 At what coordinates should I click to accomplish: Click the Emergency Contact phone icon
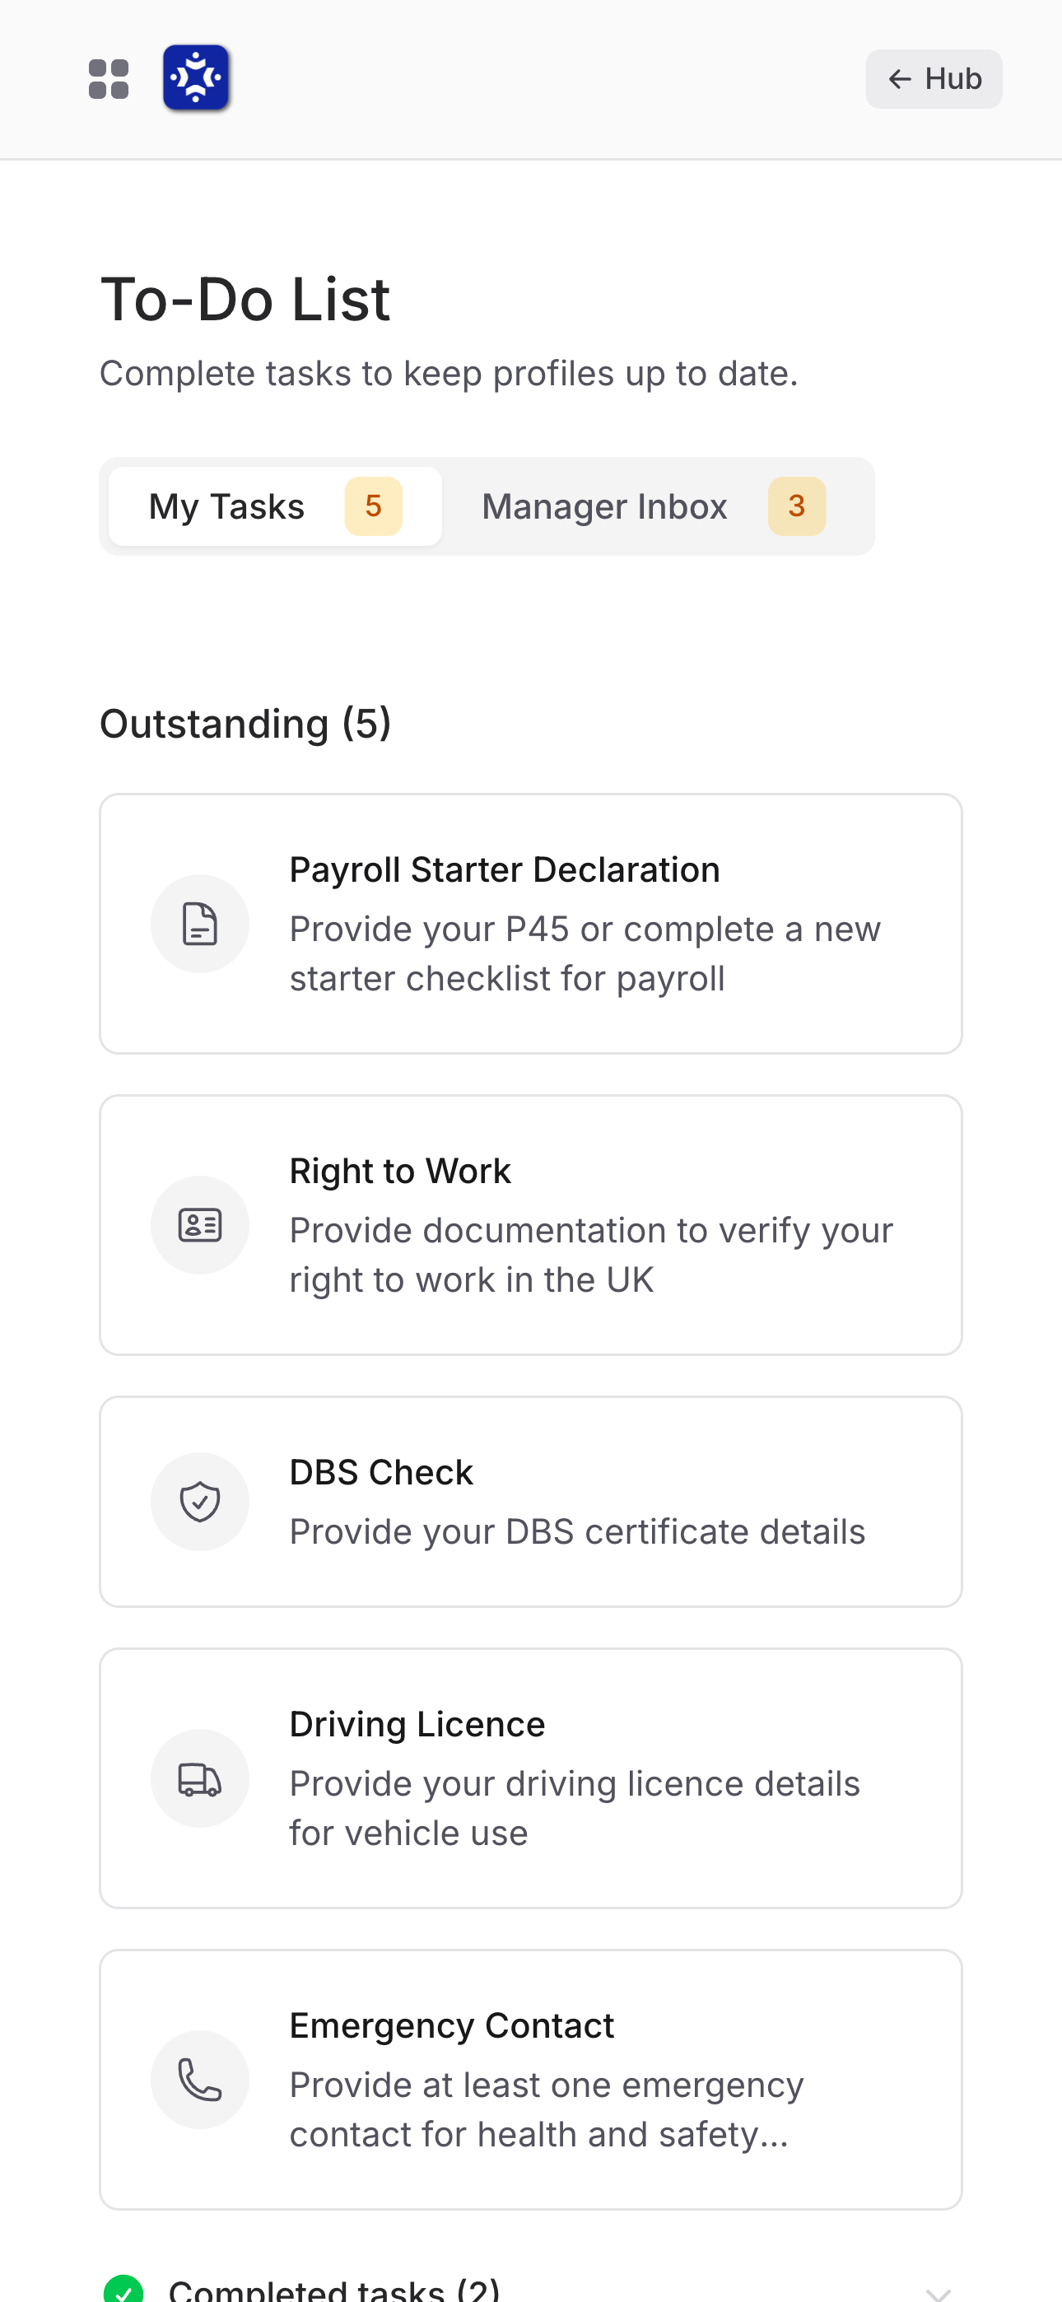200,2081
